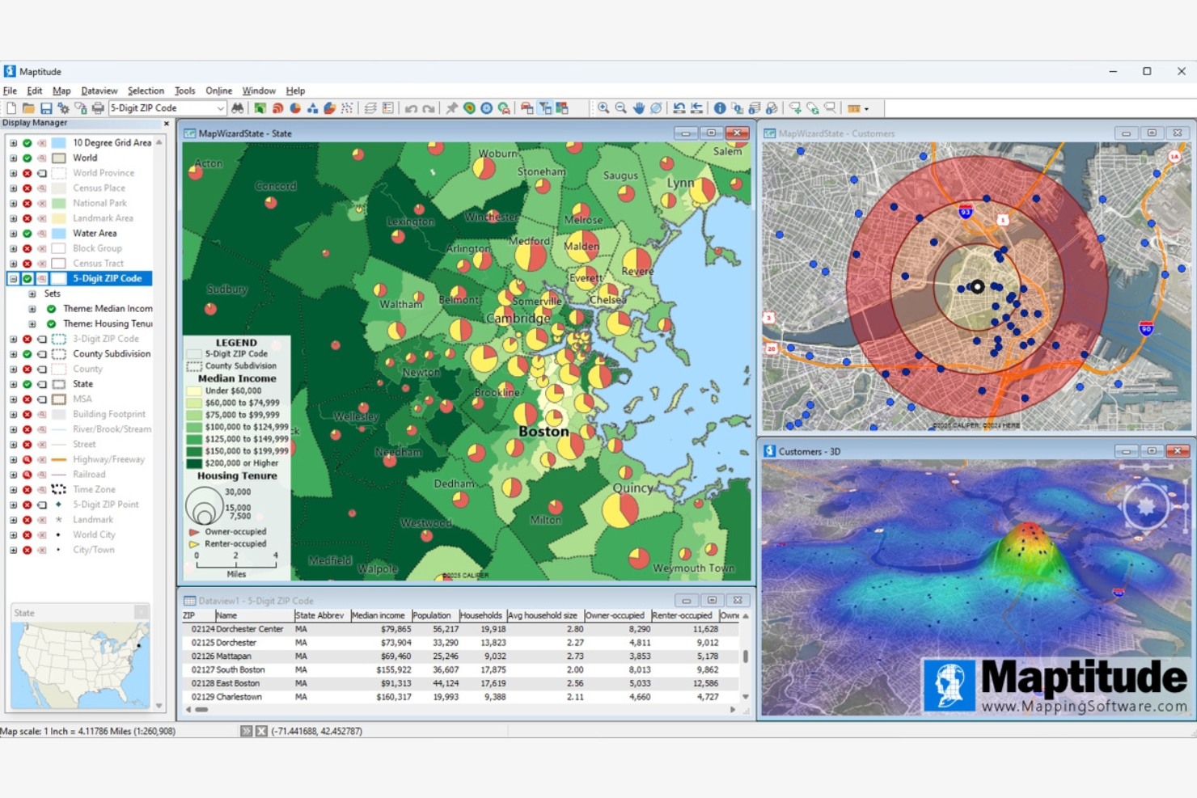
Task: Open the Dataview menu
Action: coord(99,91)
